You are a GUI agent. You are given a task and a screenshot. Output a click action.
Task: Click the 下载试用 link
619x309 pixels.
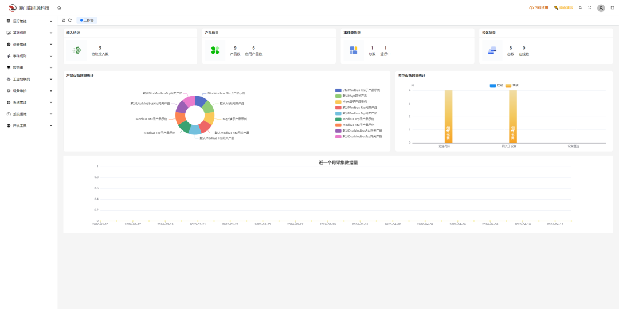[539, 8]
